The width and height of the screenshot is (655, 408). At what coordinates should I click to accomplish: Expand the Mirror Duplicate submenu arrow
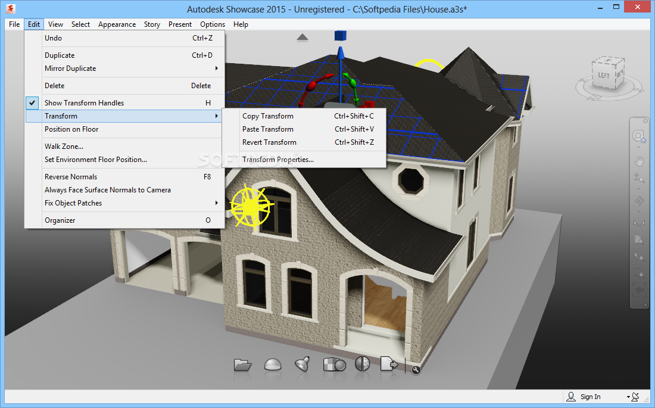(x=216, y=68)
